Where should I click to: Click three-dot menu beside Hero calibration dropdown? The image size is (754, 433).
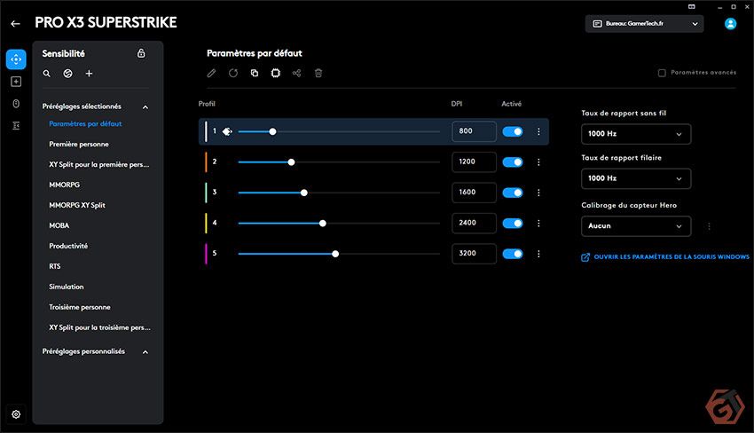(x=709, y=226)
